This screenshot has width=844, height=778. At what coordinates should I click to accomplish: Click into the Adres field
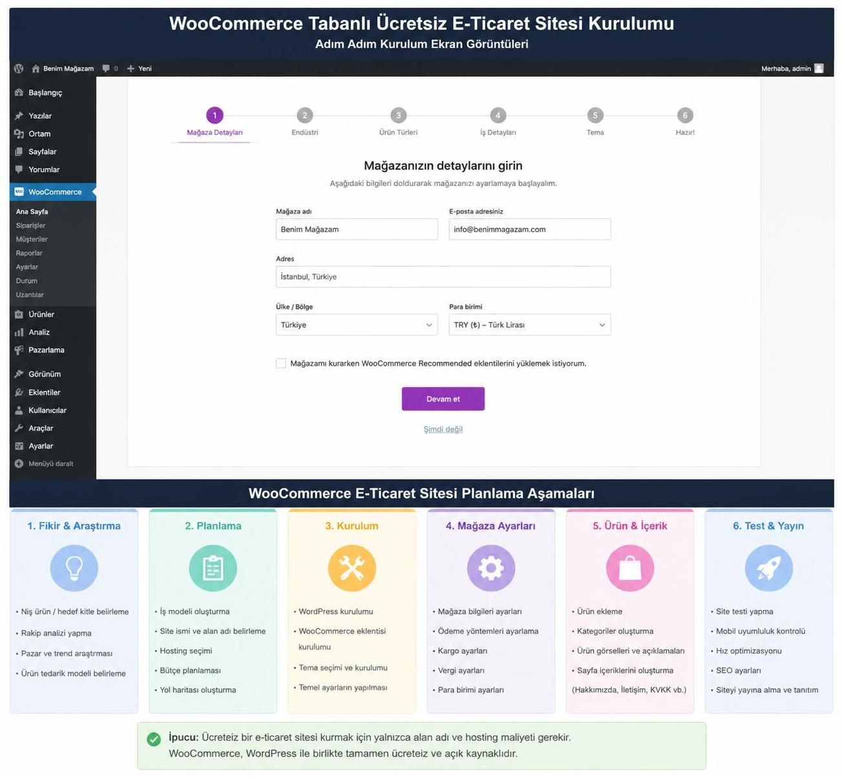point(443,277)
